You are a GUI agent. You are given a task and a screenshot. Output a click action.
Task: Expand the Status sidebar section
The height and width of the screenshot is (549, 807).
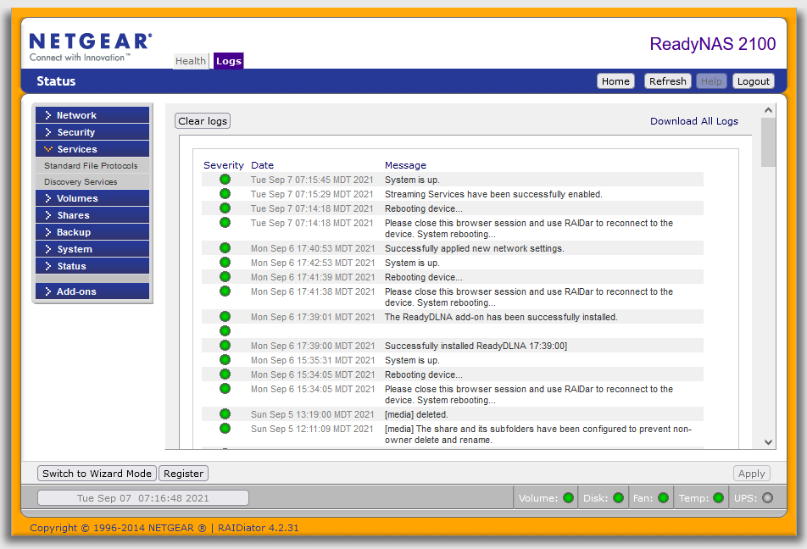92,266
